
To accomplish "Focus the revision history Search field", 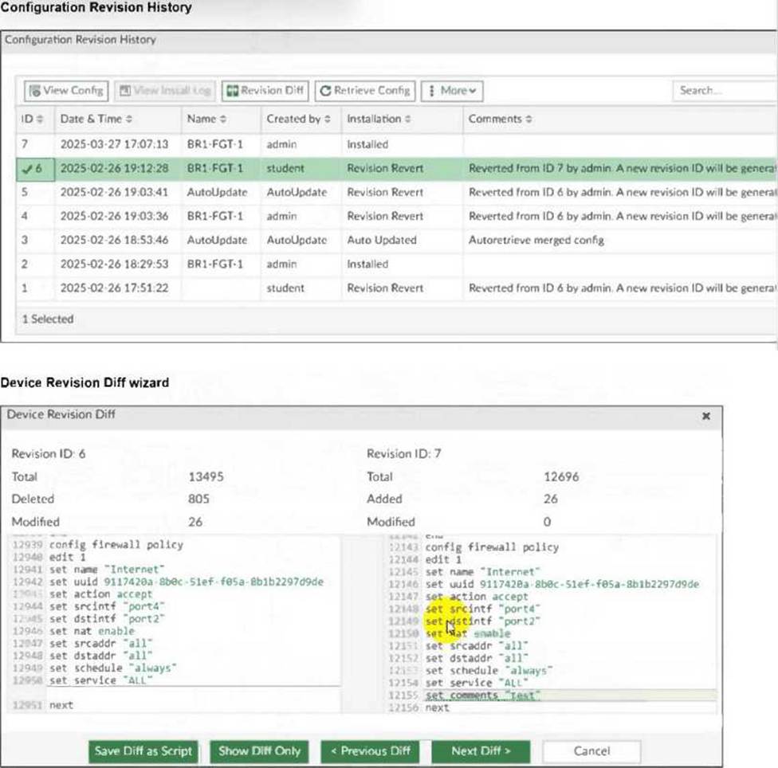I will [x=721, y=91].
